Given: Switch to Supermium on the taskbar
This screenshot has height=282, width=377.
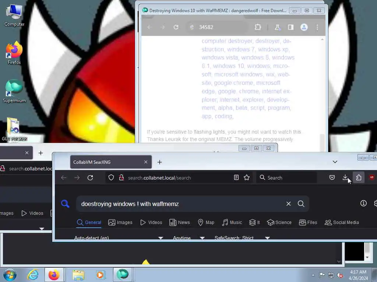Looking at the screenshot, I should click(x=122, y=275).
